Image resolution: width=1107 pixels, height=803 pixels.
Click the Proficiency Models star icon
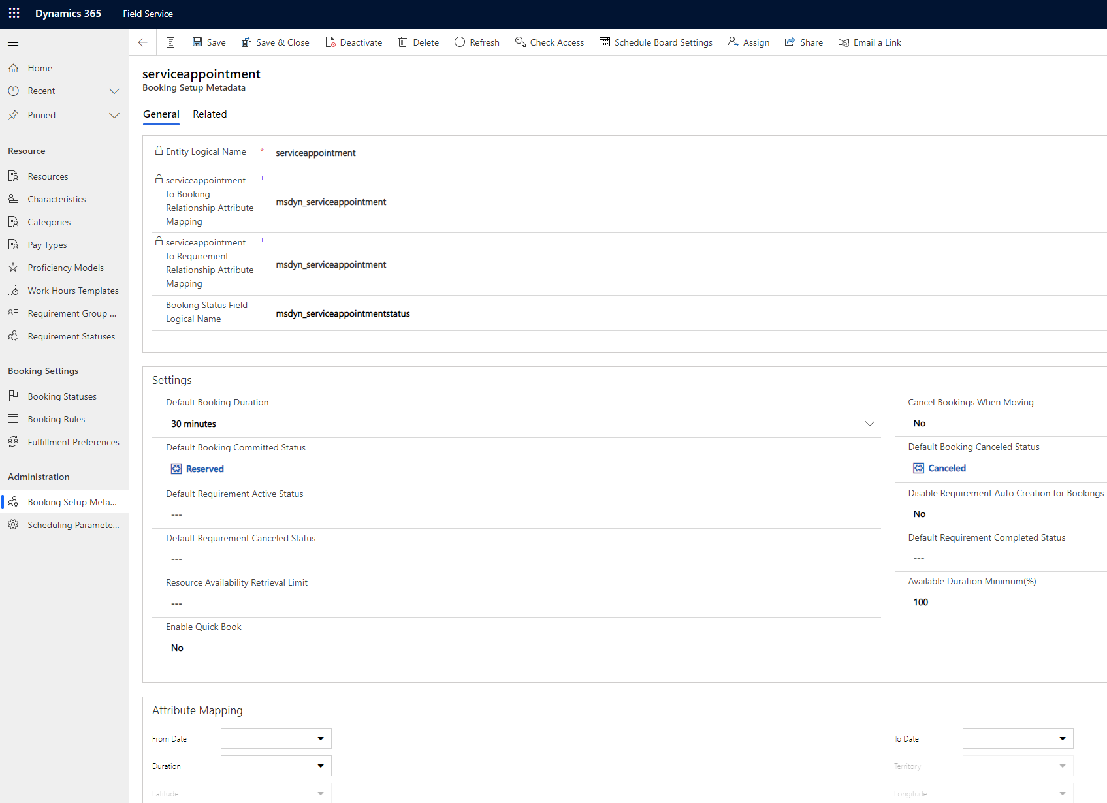13,267
